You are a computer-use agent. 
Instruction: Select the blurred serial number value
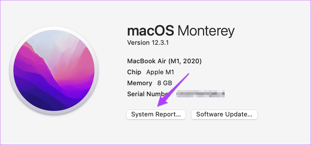pyautogui.click(x=201, y=94)
